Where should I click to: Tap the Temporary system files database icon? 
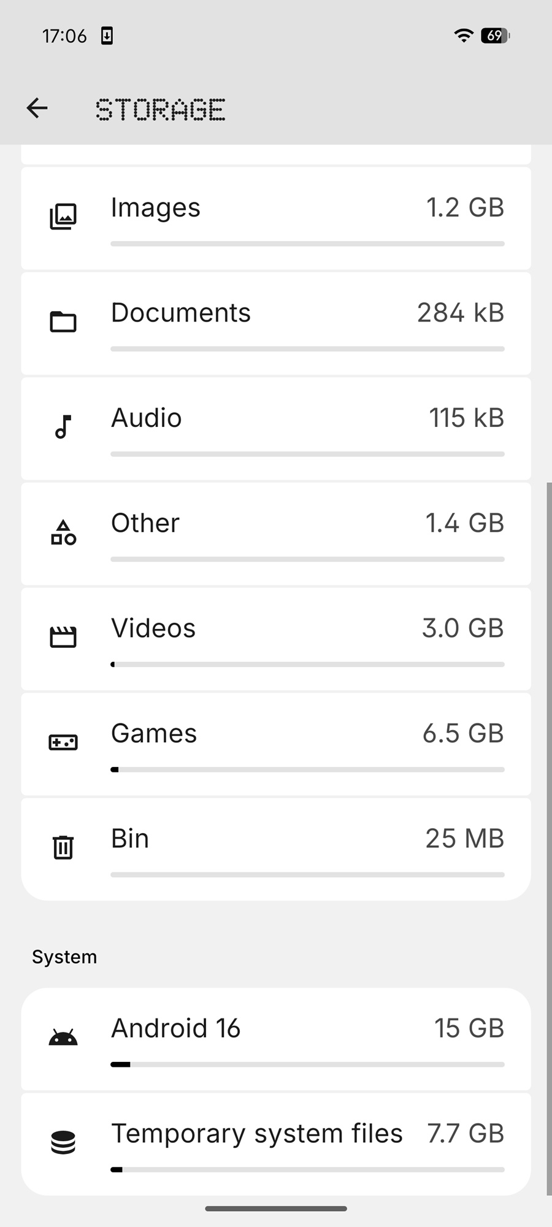pyautogui.click(x=63, y=1142)
